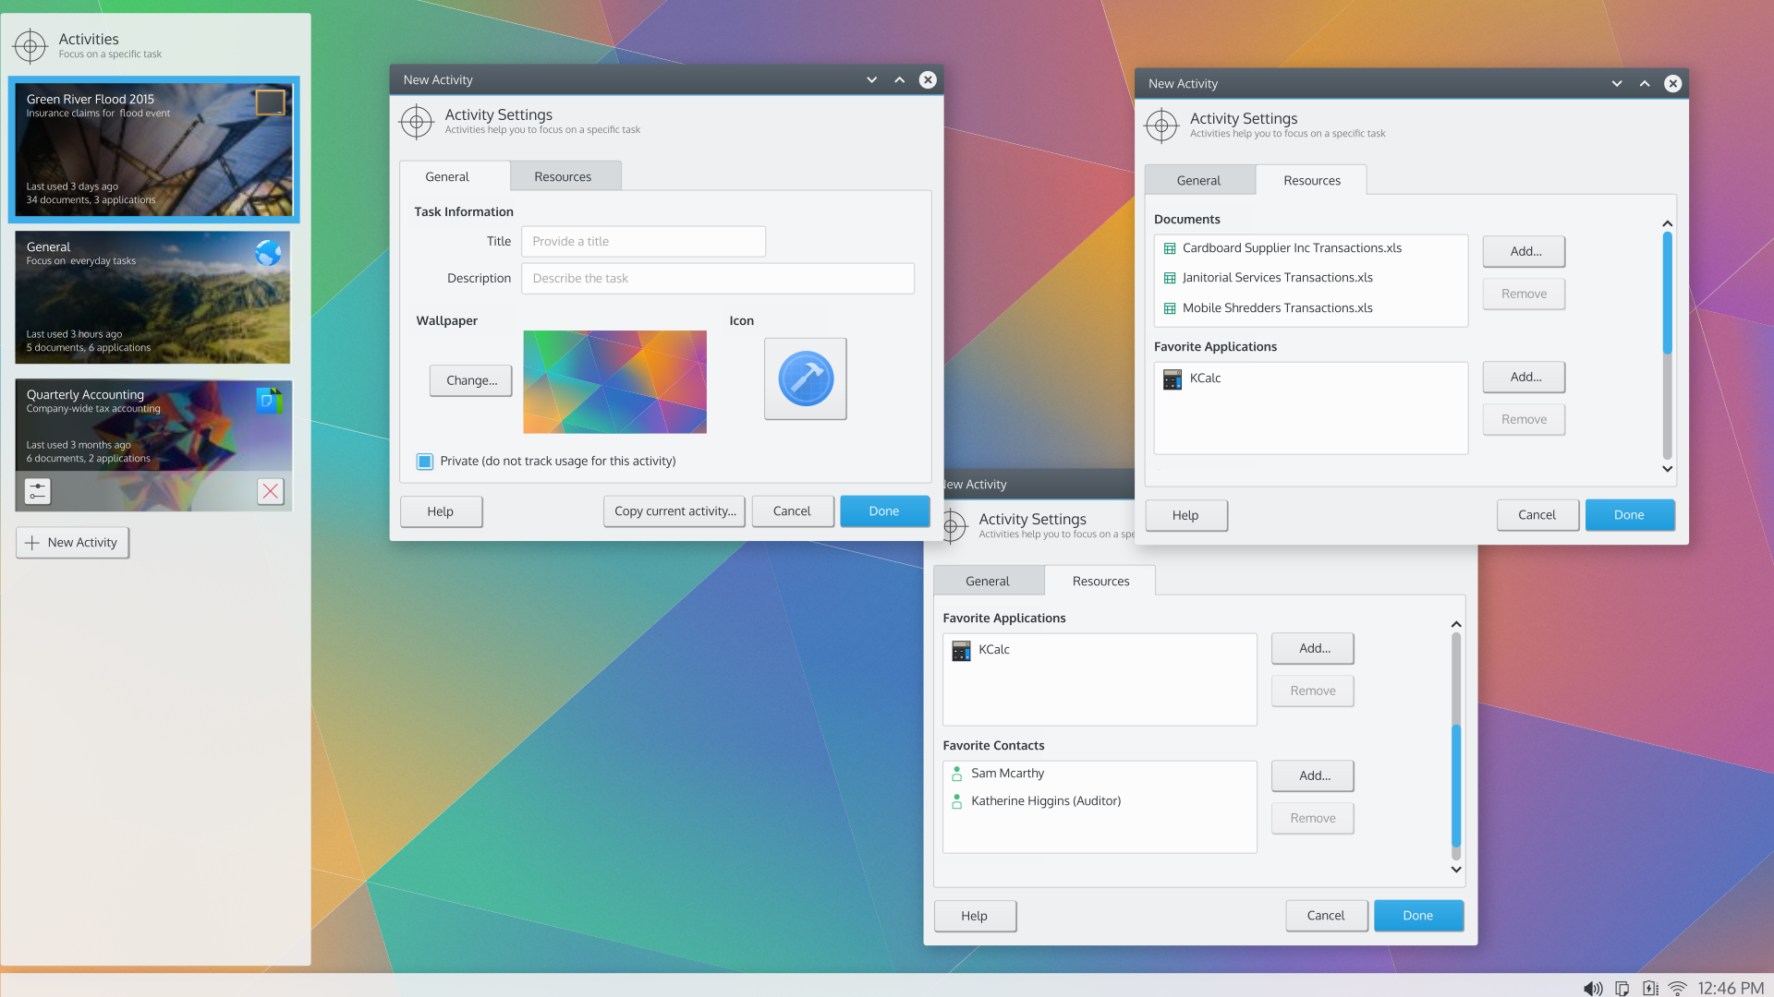Delete Quarterly Accounting with red X
The image size is (1774, 997).
click(270, 491)
